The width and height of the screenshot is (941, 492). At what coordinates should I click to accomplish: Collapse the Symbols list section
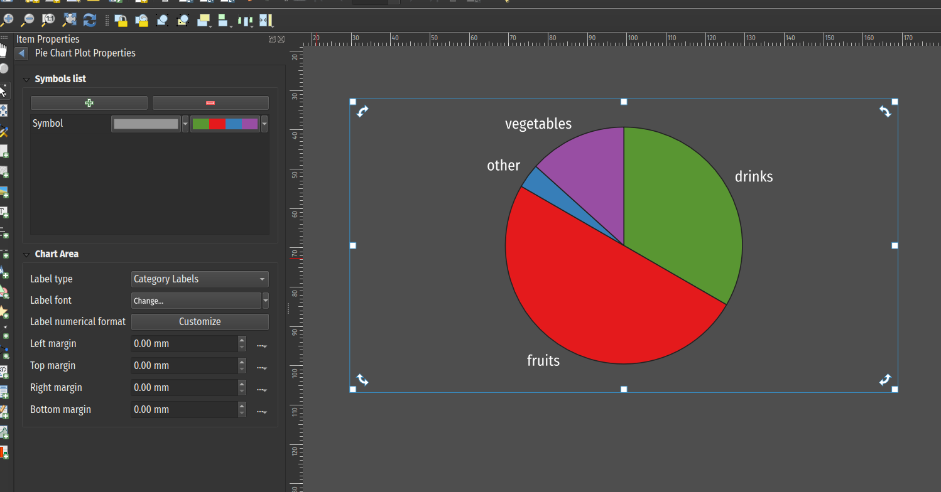(26, 80)
